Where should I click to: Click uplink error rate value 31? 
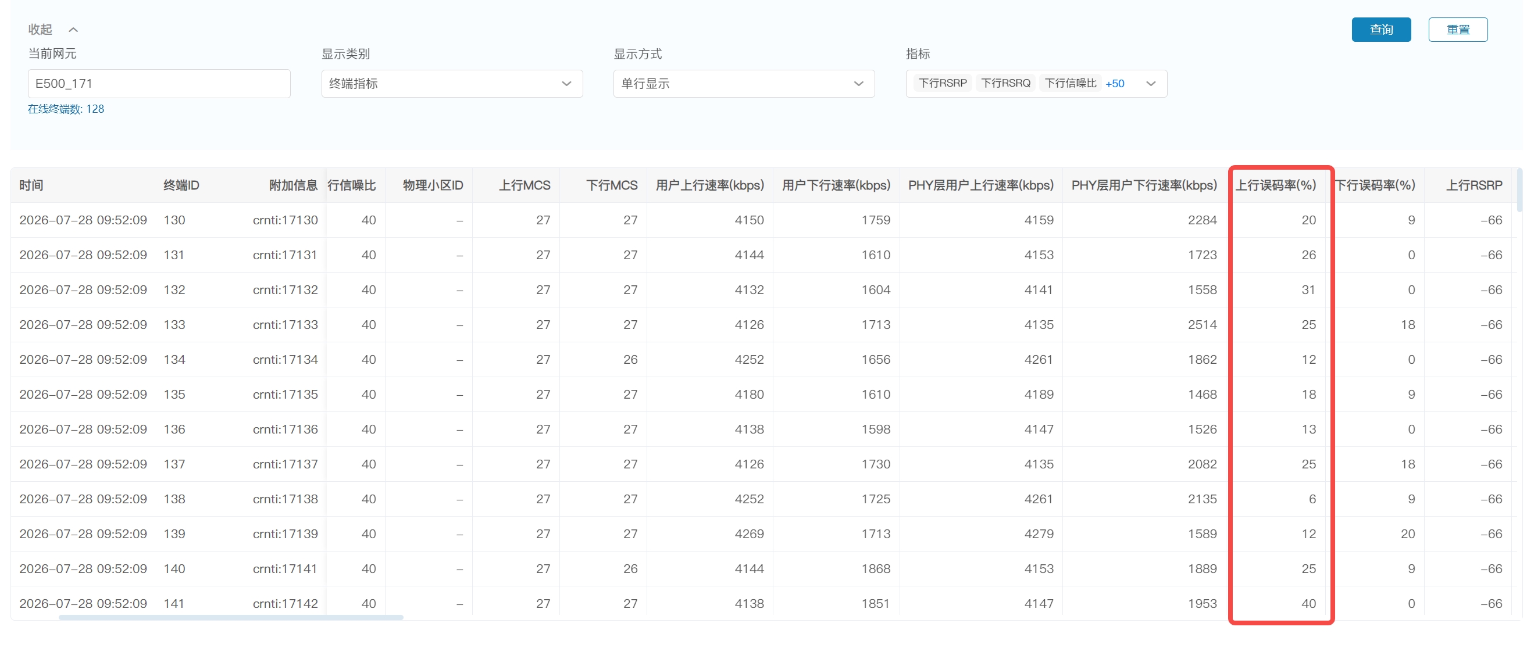(1308, 291)
